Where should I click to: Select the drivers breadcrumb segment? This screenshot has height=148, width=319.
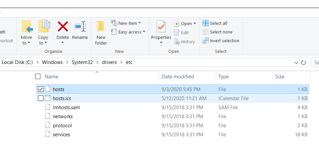[108, 62]
